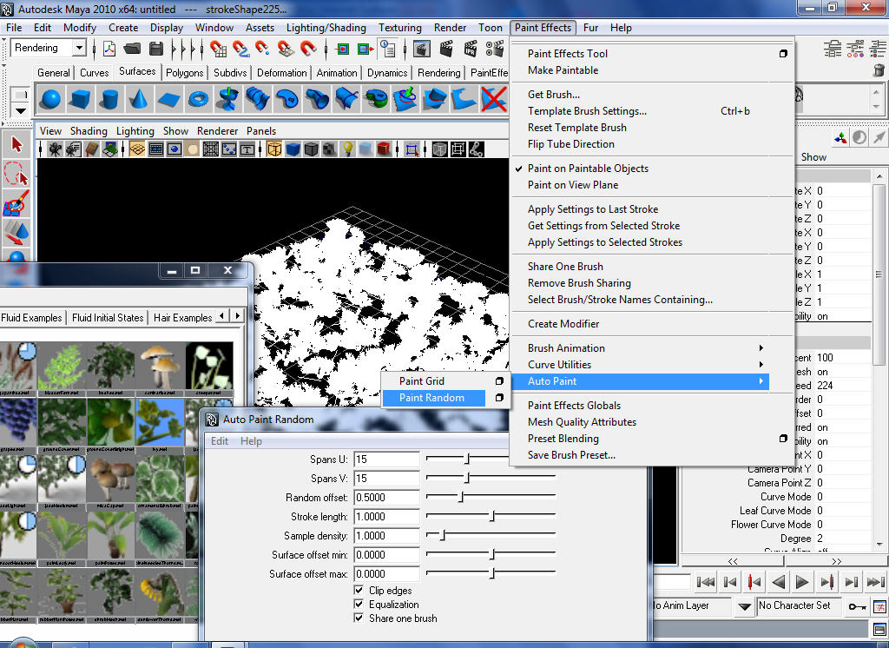Open the option box for Paint Random
889x648 pixels.
point(499,398)
